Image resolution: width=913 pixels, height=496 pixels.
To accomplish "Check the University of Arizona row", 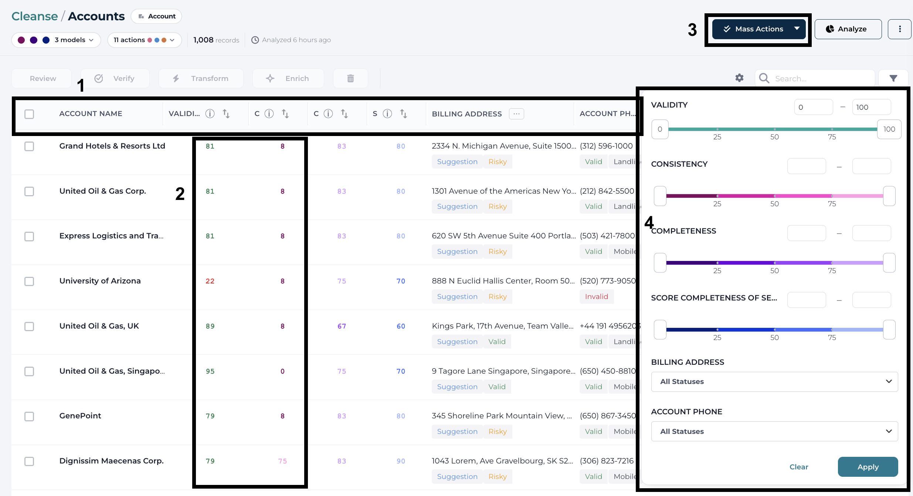I will tap(29, 281).
